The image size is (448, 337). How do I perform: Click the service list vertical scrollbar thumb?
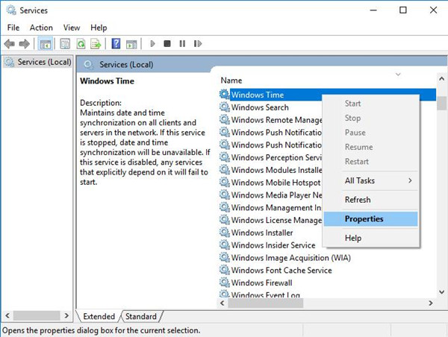point(441,103)
